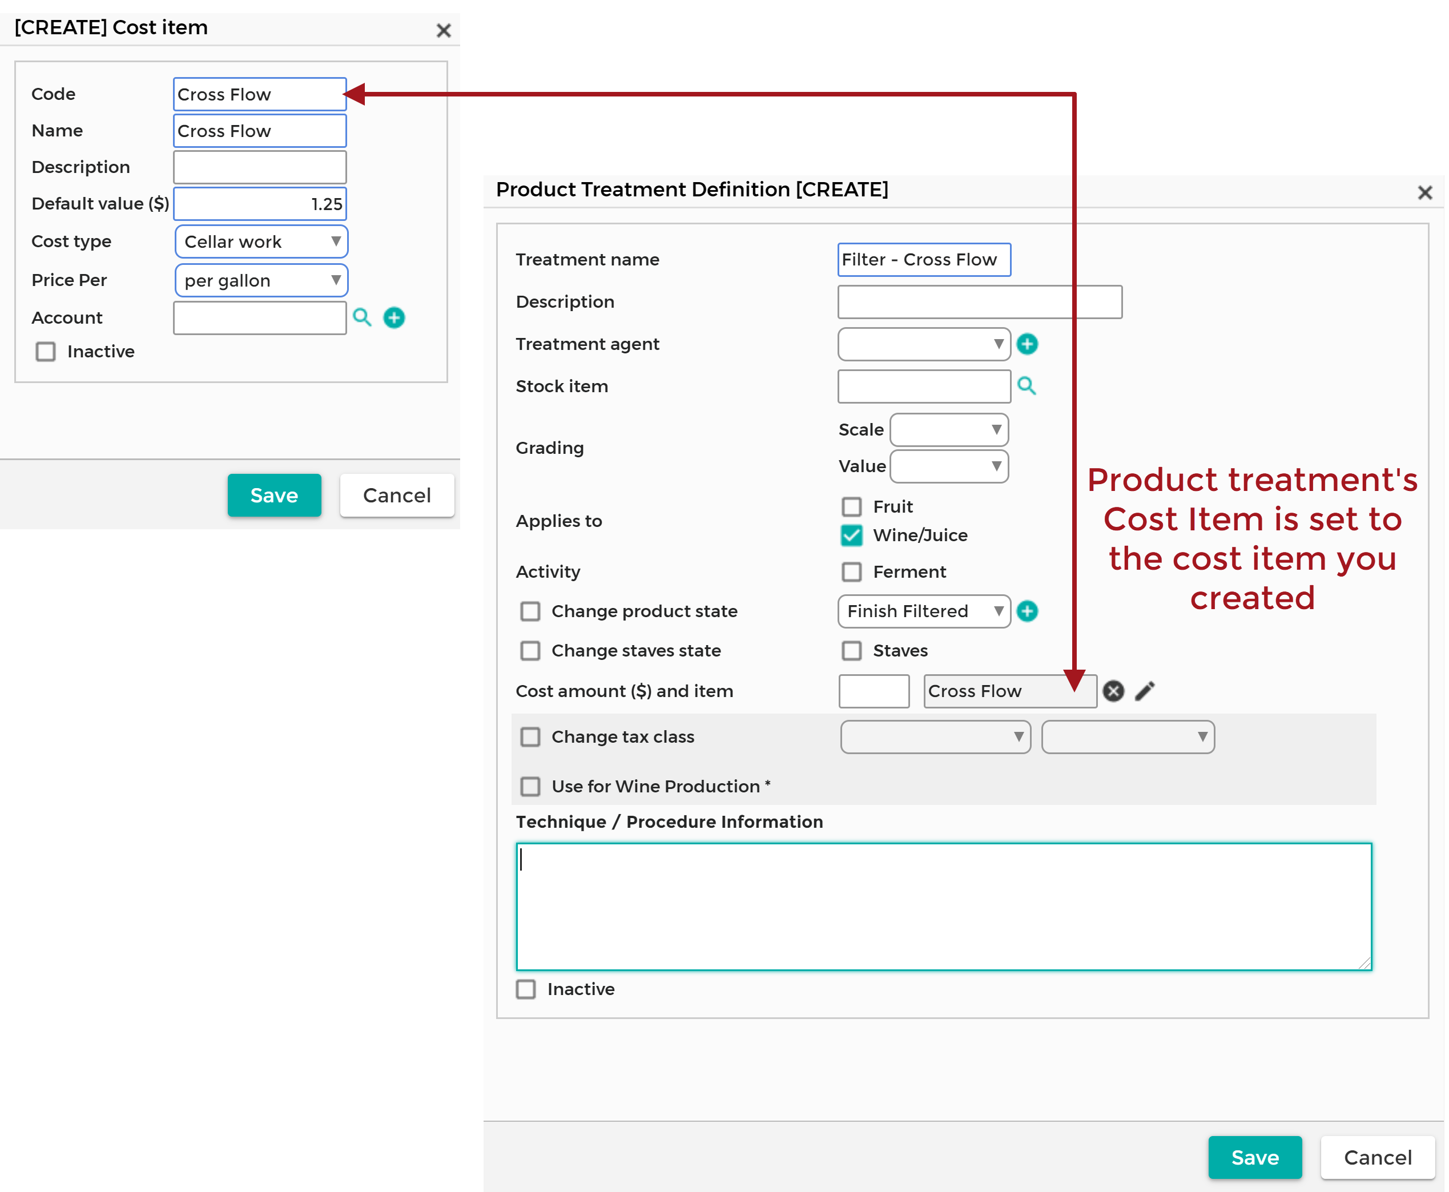Image resolution: width=1449 pixels, height=1192 pixels.
Task: Close the Product Treatment Definition dialog
Action: tap(1425, 192)
